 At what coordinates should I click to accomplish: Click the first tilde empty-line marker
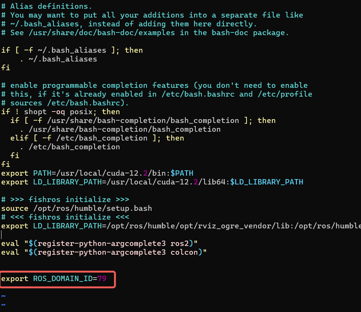click(x=3, y=296)
